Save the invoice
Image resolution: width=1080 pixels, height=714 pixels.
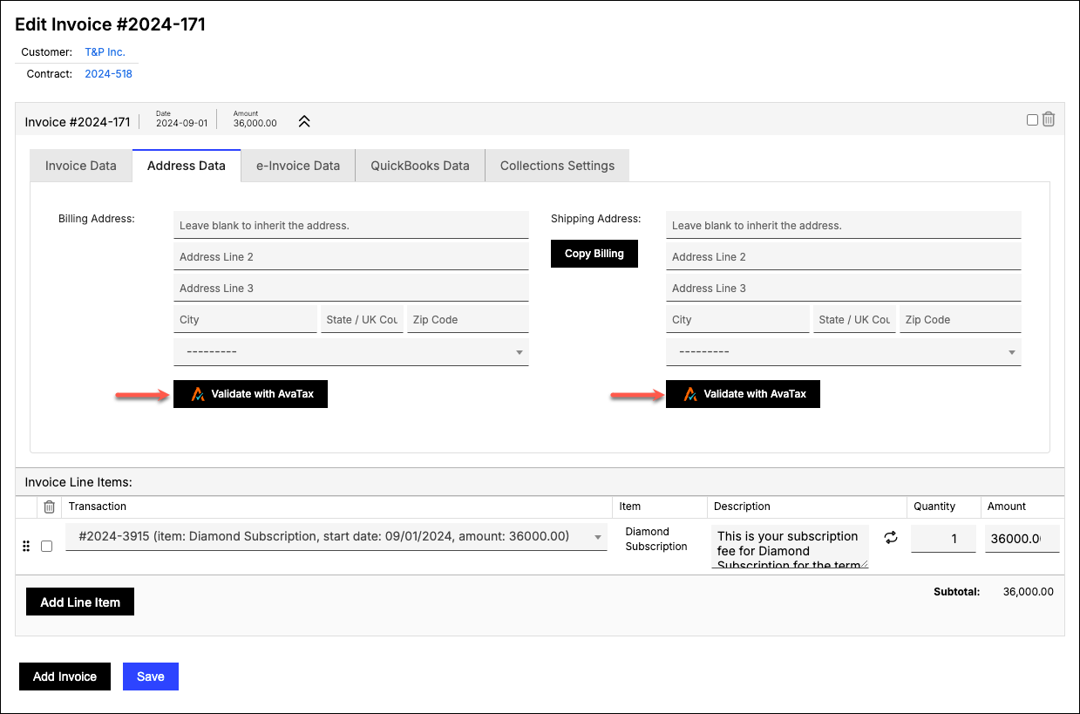coord(151,677)
